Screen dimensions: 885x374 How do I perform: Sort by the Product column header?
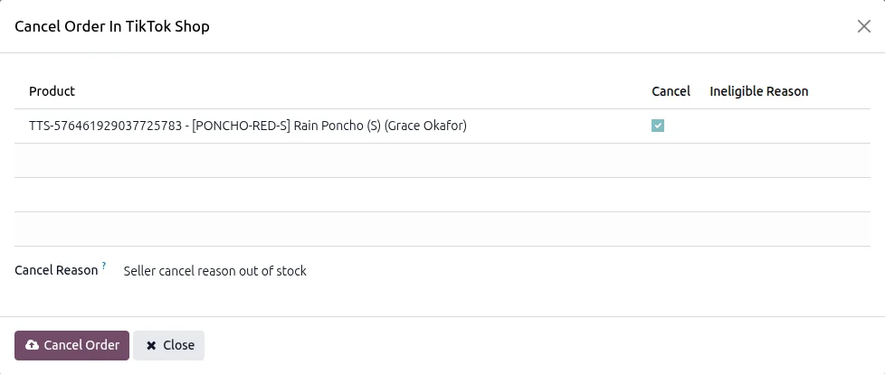coord(52,91)
